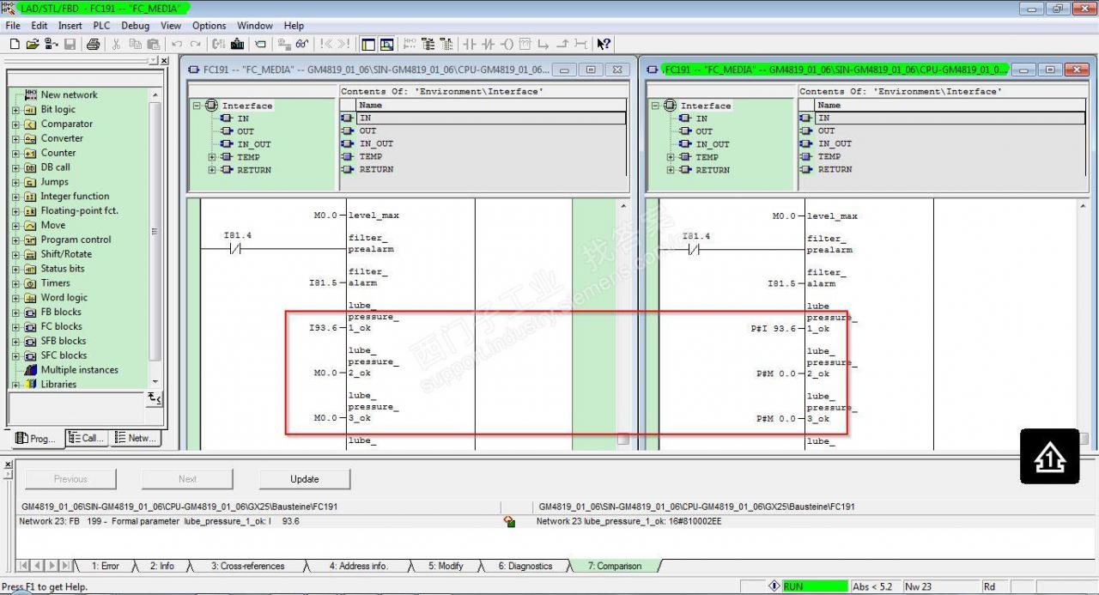
Task: Click the P#I 93.6 address in the right window
Action: click(773, 329)
